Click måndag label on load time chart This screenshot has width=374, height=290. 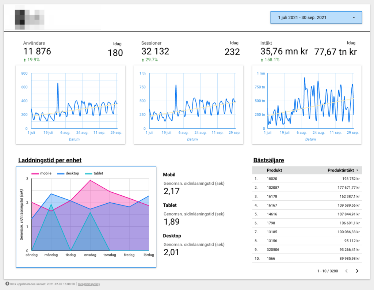tap(51, 255)
